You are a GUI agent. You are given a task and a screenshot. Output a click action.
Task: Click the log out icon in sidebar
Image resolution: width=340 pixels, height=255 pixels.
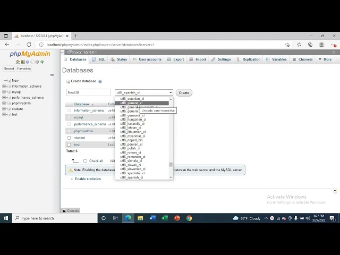point(22,62)
